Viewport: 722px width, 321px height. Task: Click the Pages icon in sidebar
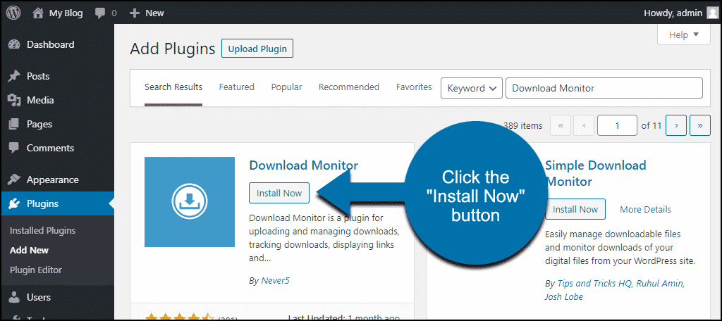pyautogui.click(x=14, y=124)
